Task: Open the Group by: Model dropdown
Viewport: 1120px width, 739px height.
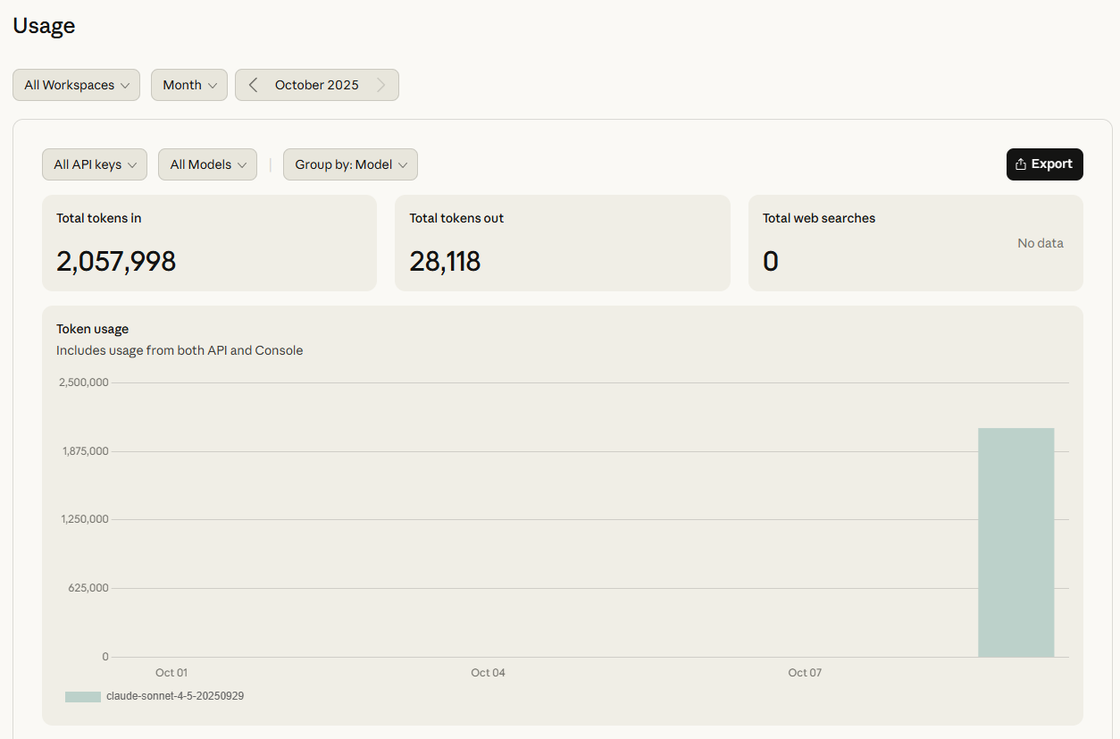Action: point(350,164)
